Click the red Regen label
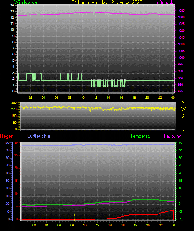The image size is (194, 231). [x=7, y=136]
